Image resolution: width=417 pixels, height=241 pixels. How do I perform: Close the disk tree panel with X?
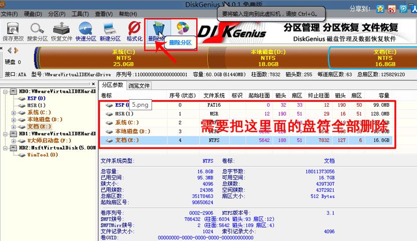(x=93, y=84)
